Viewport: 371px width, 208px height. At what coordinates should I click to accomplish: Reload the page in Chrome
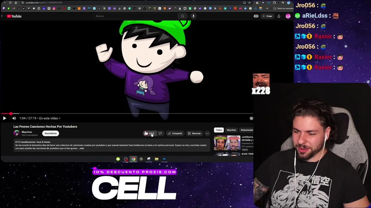pyautogui.click(x=10, y=3)
